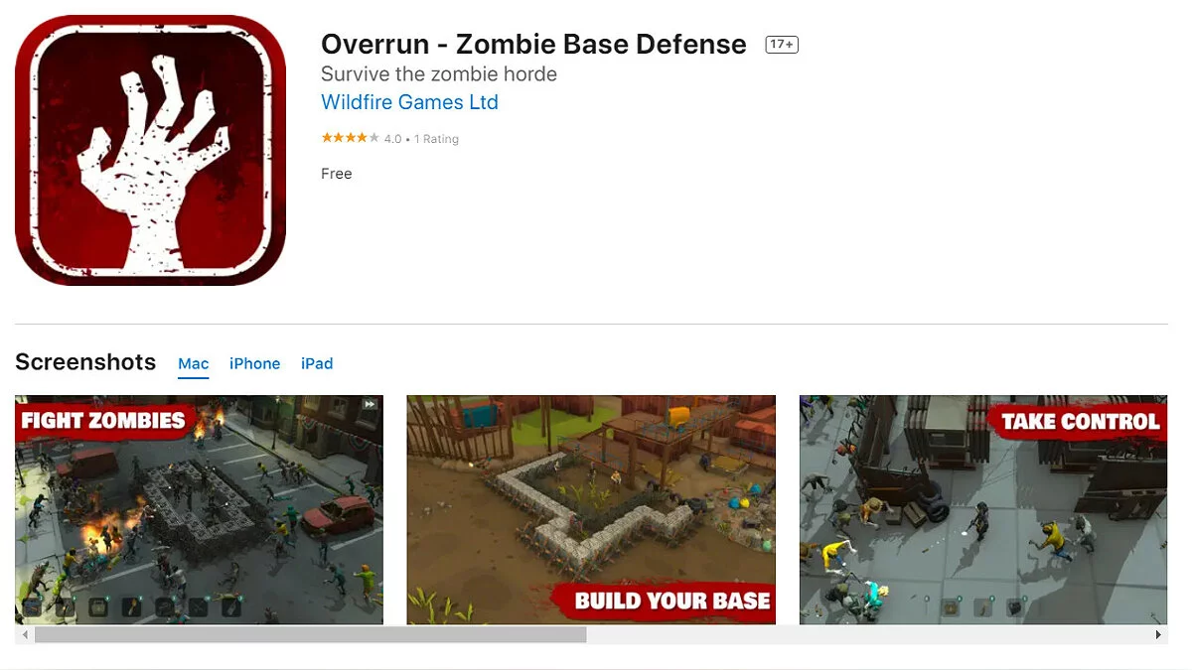Image resolution: width=1192 pixels, height=670 pixels.
Task: Click the horizontal screenshot scrollbar thumb
Action: [x=310, y=634]
